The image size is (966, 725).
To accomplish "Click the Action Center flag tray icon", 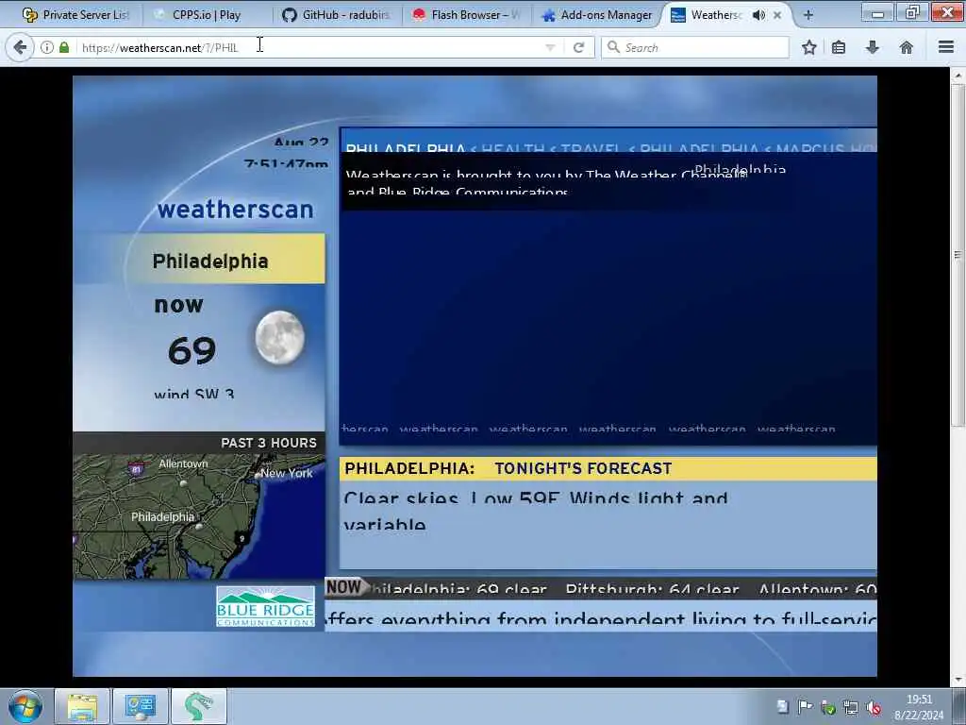I will (x=805, y=707).
